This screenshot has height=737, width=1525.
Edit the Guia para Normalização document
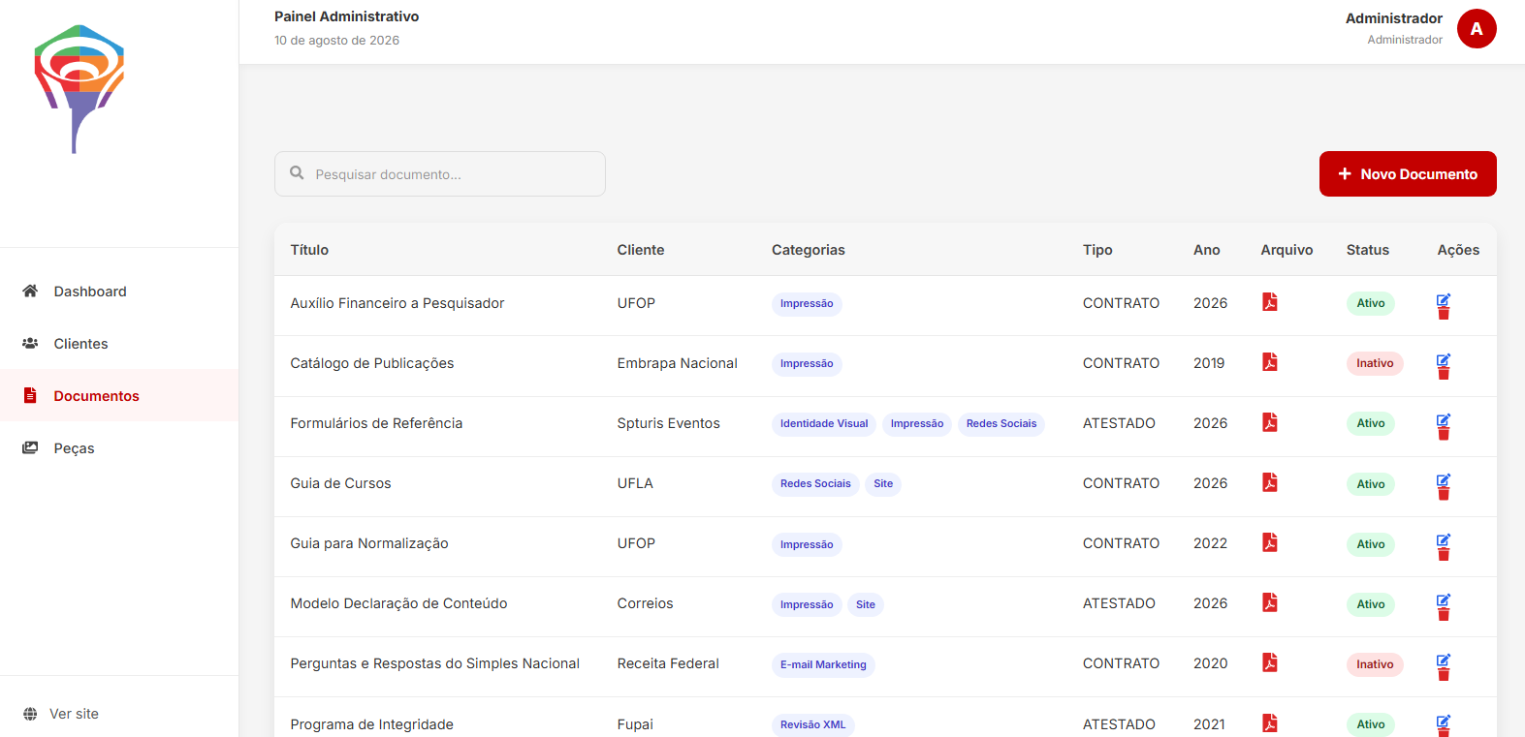(x=1444, y=540)
